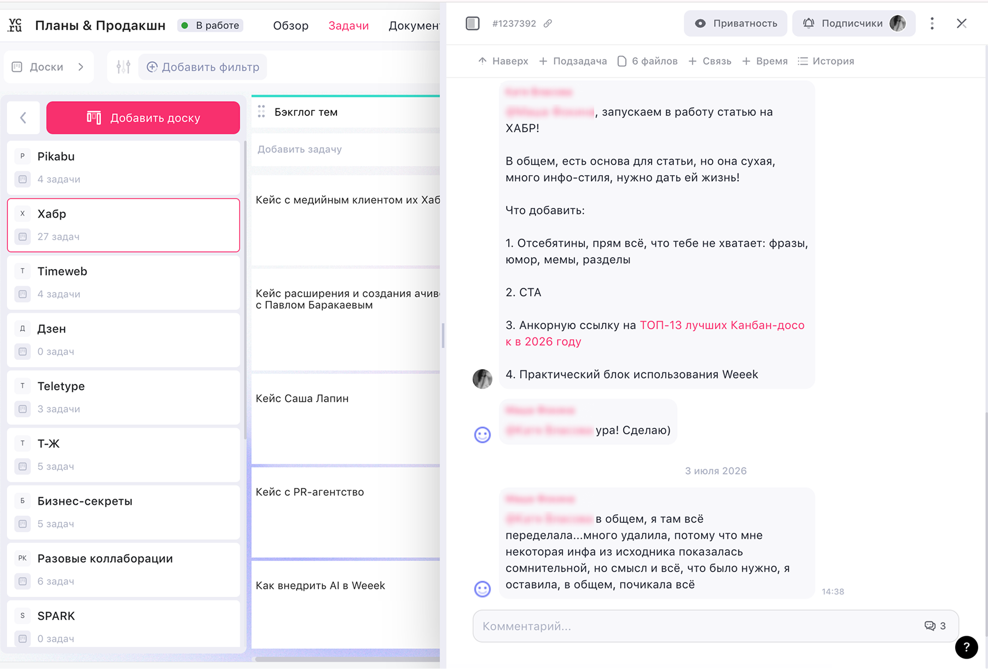This screenshot has width=988, height=669.
Task: Click the SPARK board letter icon
Action: 22,616
